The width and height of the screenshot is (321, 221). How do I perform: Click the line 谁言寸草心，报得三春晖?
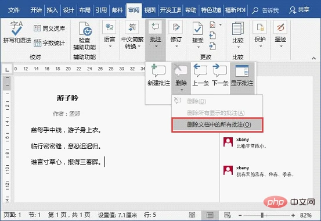pyautogui.click(x=66, y=162)
